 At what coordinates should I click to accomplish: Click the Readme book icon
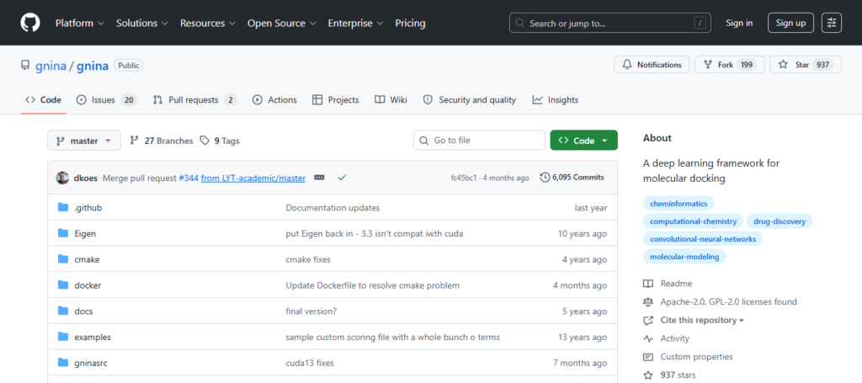tap(648, 284)
